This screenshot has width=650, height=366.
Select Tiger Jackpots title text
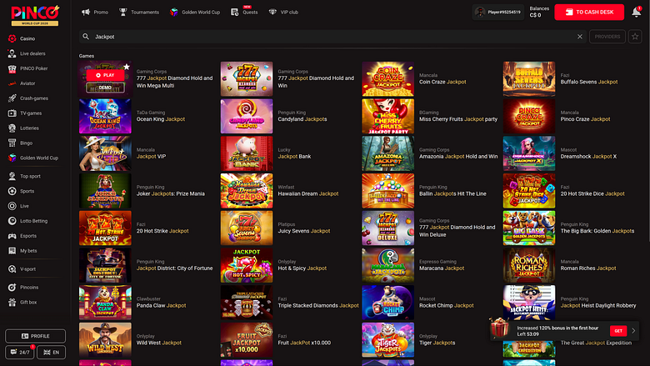(437, 343)
